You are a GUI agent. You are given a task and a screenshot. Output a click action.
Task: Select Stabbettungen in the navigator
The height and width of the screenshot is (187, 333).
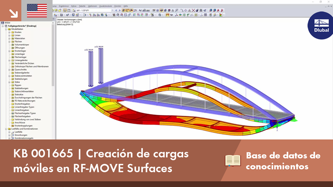click(x=21, y=88)
